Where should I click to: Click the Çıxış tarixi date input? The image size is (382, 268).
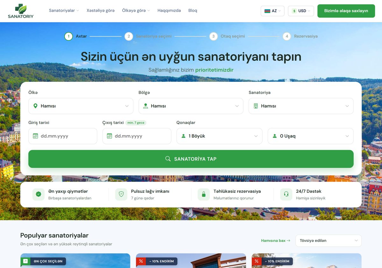pyautogui.click(x=137, y=136)
